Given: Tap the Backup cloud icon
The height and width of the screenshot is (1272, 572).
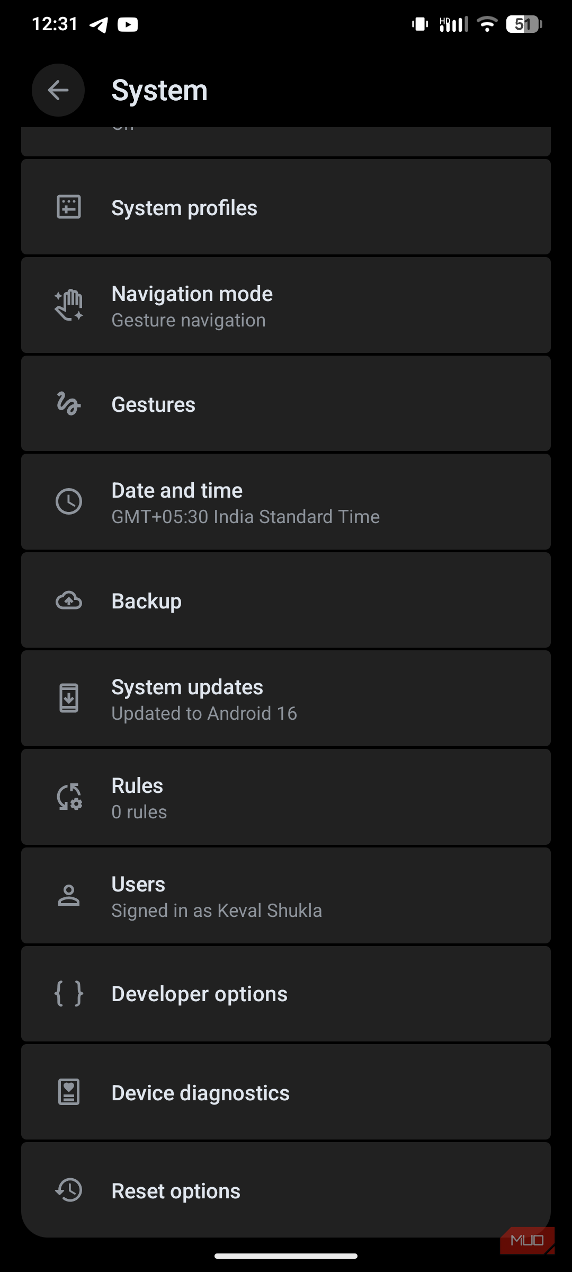Looking at the screenshot, I should (69, 600).
